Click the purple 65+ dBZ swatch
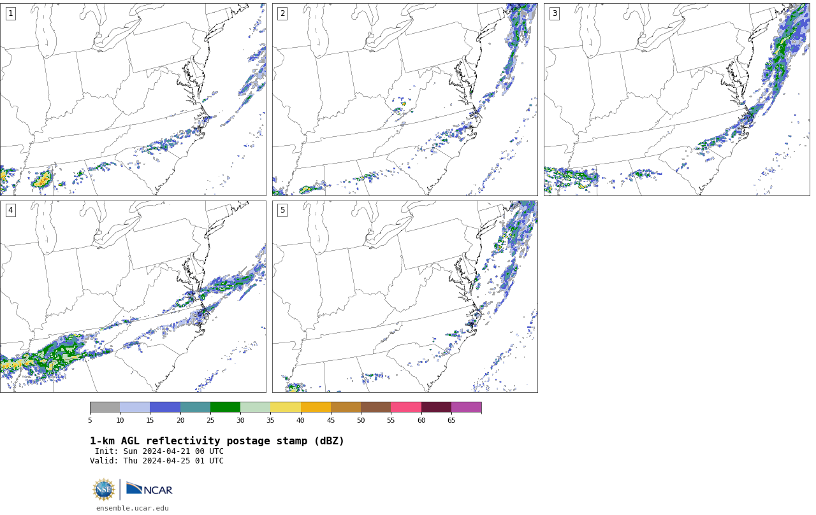Image resolution: width=816 pixels, height=515 pixels. click(x=466, y=407)
